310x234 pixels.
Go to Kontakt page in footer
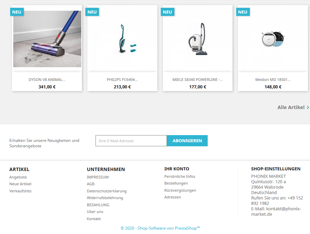[x=94, y=219]
